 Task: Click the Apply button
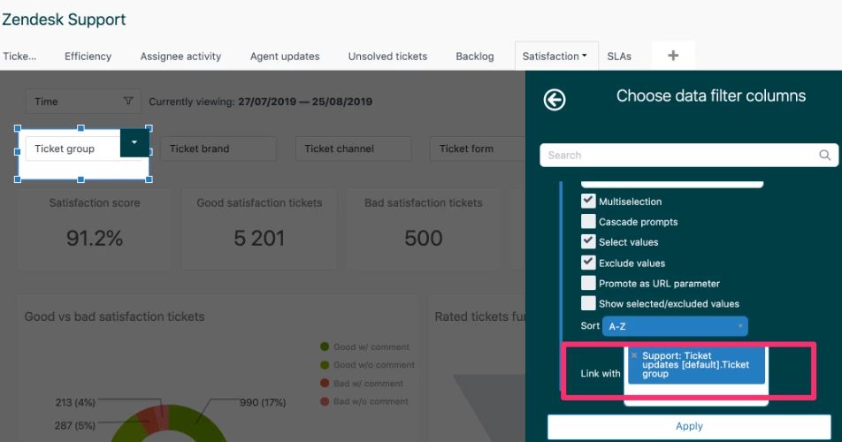coord(689,426)
